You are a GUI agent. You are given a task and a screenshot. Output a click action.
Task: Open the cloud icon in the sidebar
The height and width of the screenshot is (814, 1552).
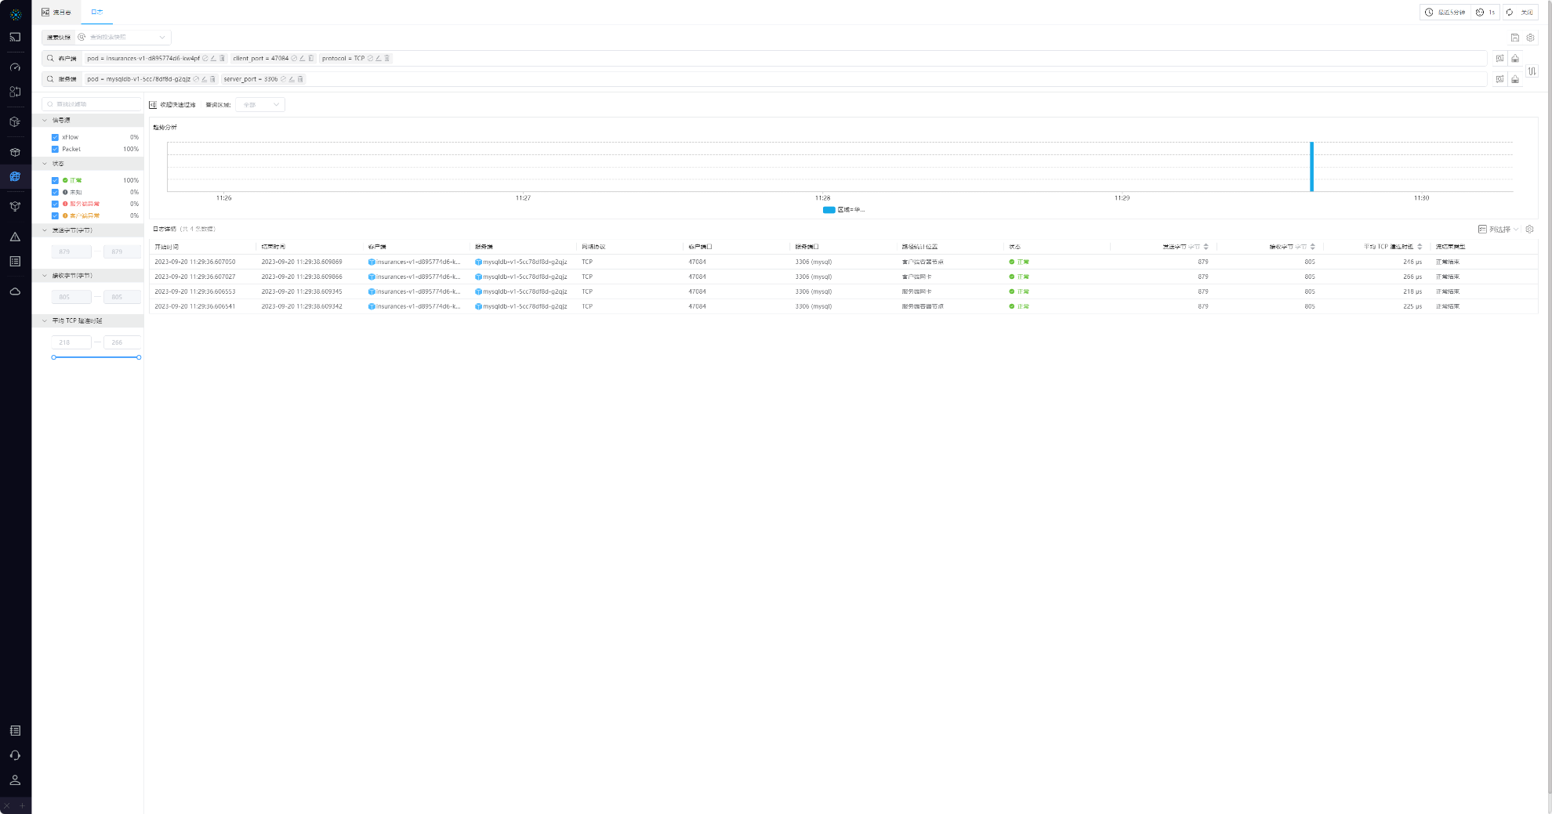tap(15, 291)
